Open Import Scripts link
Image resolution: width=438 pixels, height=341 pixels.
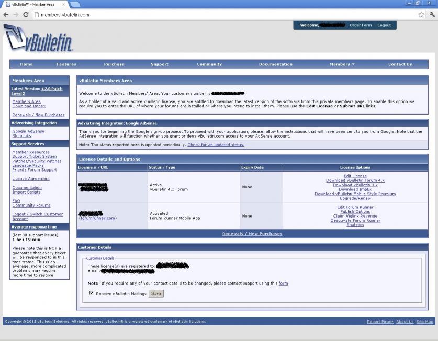pos(26,192)
